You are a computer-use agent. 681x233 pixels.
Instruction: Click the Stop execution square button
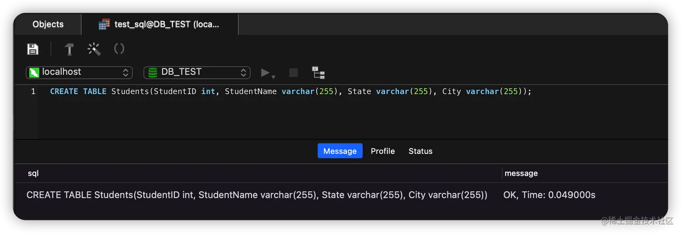pyautogui.click(x=293, y=72)
